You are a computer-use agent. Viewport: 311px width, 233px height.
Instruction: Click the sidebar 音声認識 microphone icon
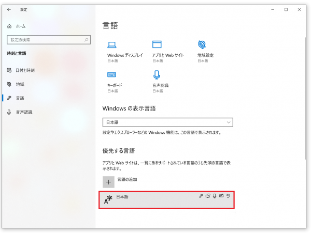(x=9, y=112)
